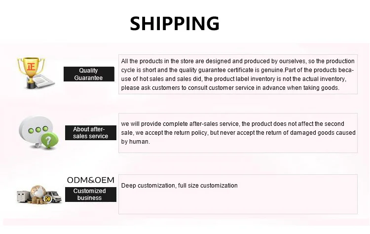Viewport: 370px width, 234px height.
Task: Select the Customized business label
Action: coord(90,195)
